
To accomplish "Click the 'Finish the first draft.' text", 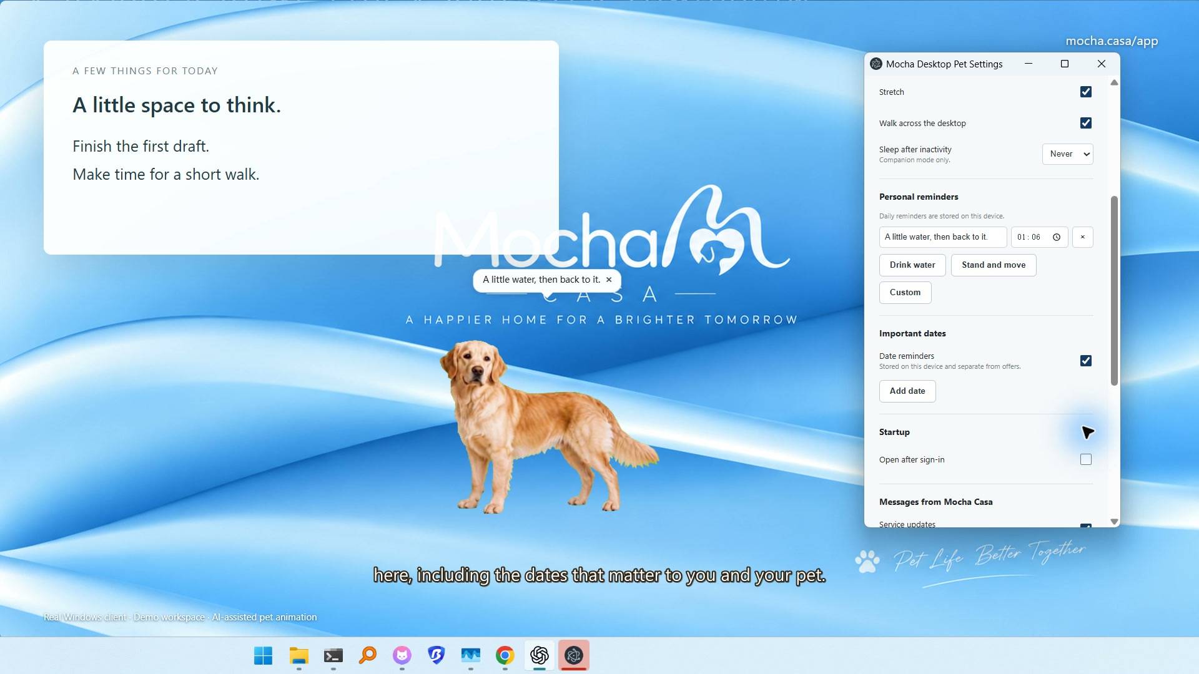I will click(141, 146).
